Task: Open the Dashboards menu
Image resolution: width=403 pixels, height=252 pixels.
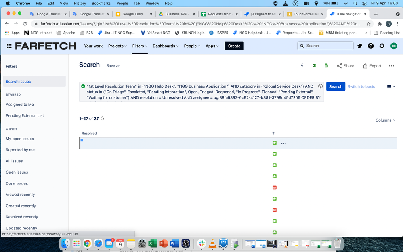Action: point(166,46)
